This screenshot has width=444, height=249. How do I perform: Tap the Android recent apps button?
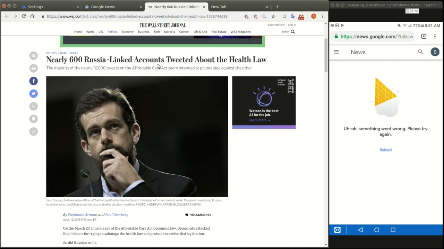click(x=393, y=230)
